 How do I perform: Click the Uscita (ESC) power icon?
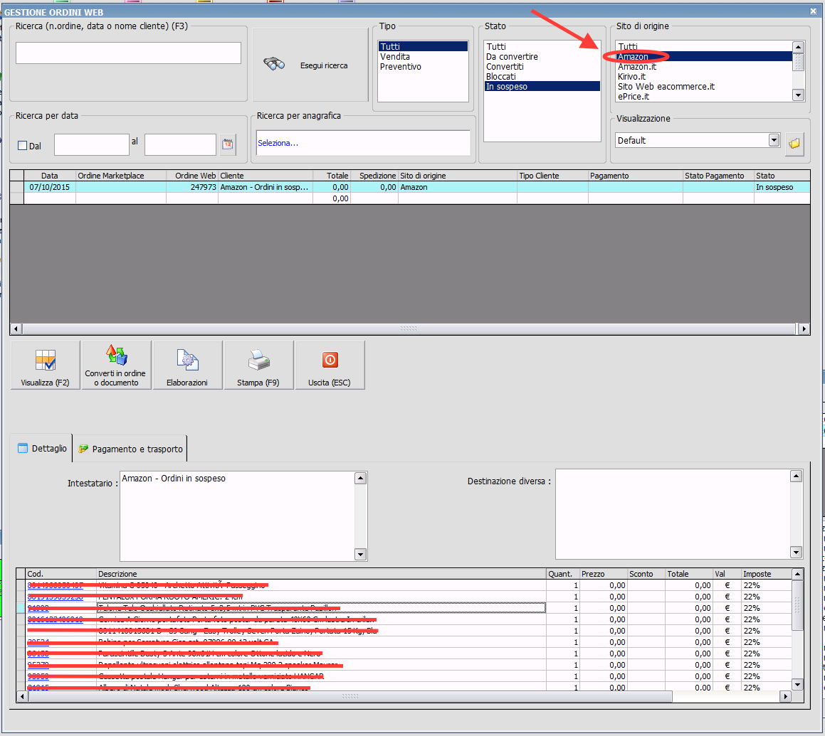[330, 360]
